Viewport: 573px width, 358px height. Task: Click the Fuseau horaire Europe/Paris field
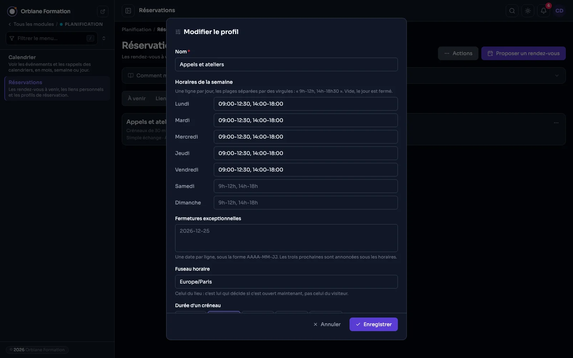(x=286, y=282)
